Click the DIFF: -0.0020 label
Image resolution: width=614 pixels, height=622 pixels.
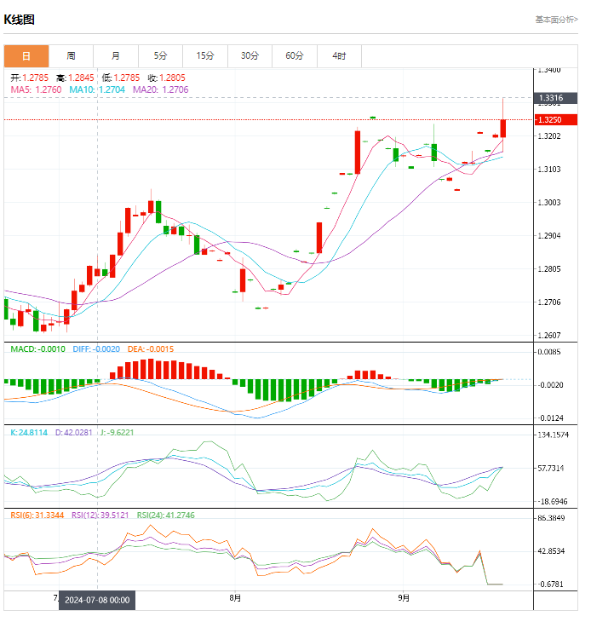tap(96, 349)
